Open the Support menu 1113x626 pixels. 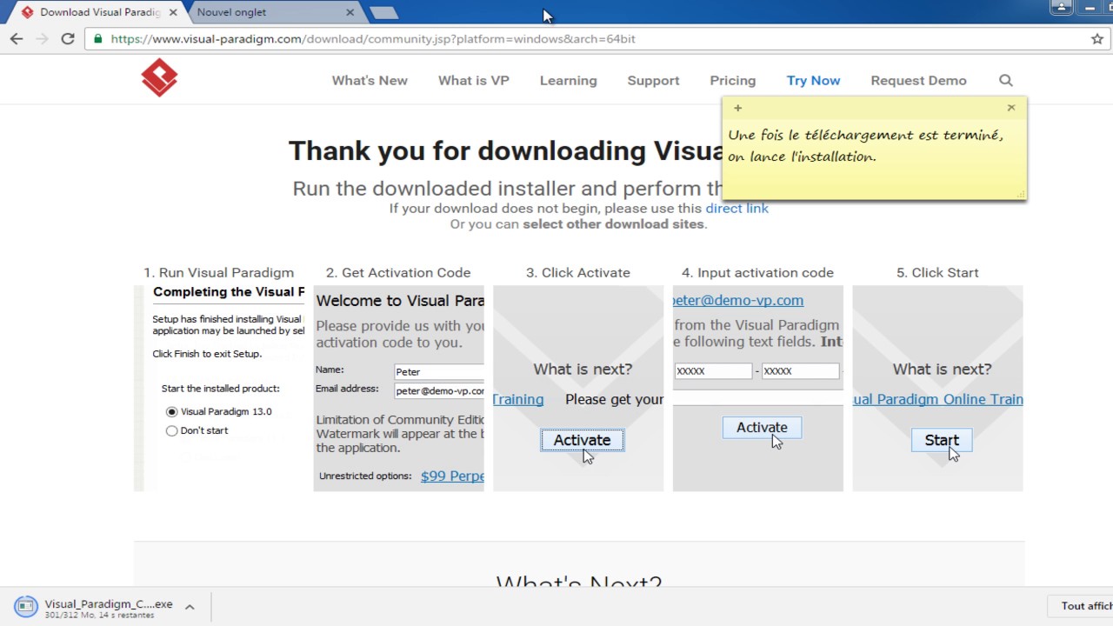(x=653, y=80)
